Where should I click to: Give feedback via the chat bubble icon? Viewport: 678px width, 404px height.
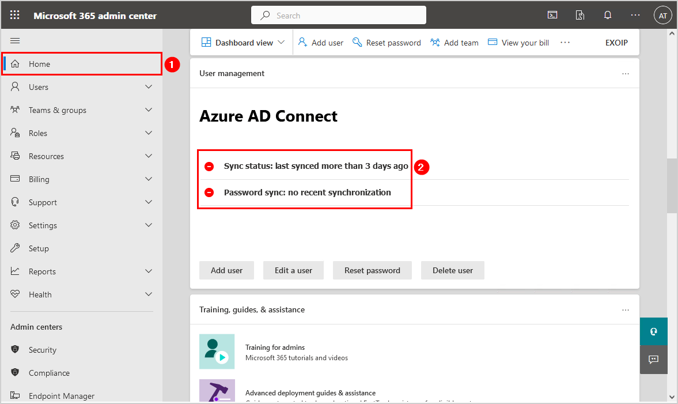(653, 360)
